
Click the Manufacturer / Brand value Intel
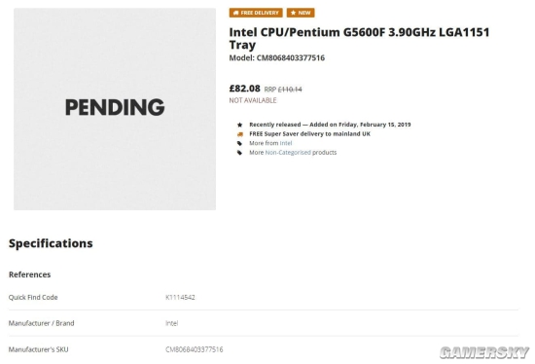pyautogui.click(x=171, y=323)
